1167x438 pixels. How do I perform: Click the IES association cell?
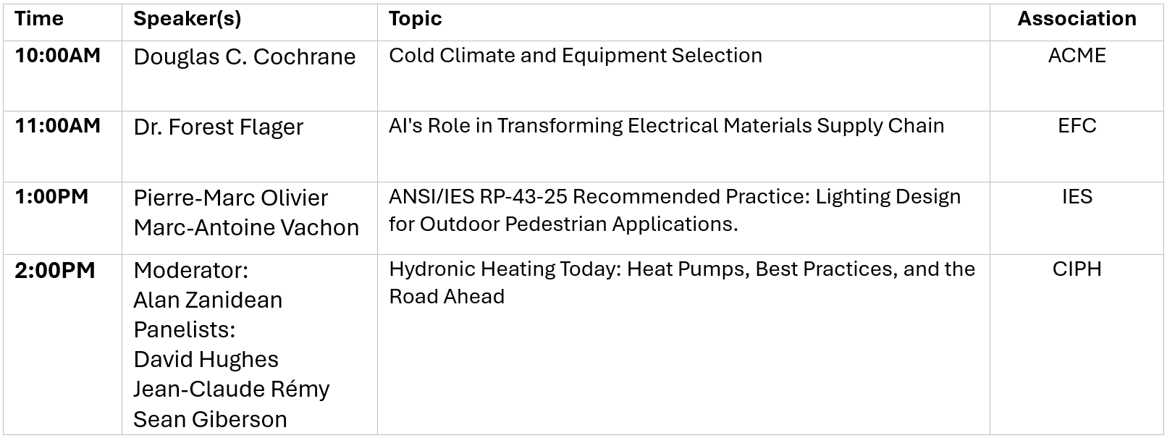1077,197
